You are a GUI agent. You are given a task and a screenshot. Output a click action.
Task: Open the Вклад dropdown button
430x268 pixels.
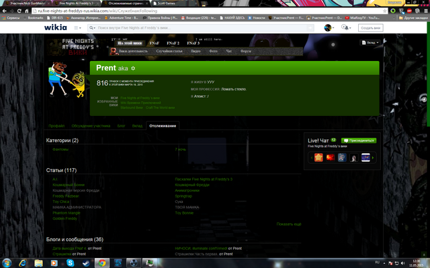tap(370, 42)
